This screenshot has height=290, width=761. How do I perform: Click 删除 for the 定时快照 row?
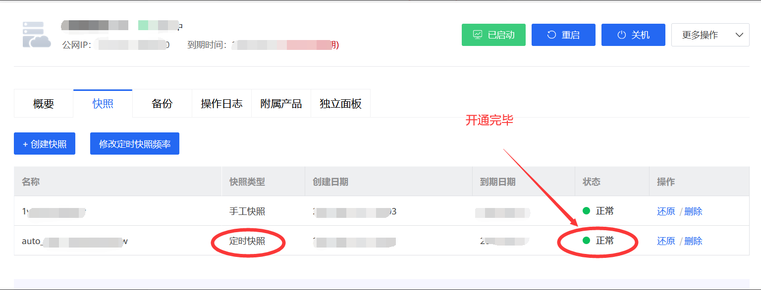tap(693, 241)
